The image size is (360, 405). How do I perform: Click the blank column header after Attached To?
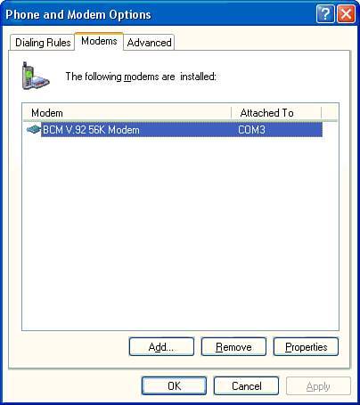tap(330, 113)
